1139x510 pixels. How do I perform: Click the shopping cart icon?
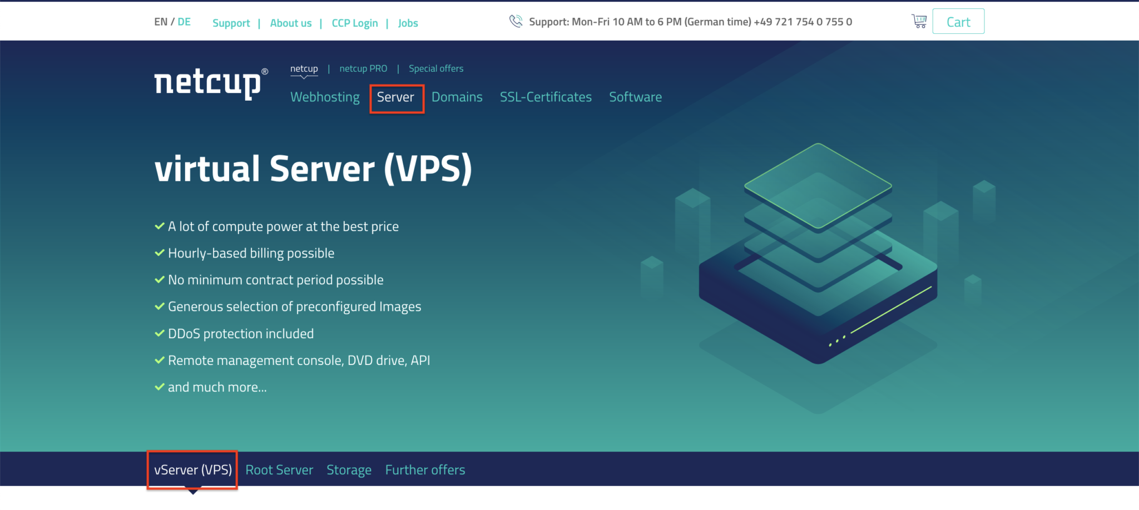pyautogui.click(x=919, y=21)
